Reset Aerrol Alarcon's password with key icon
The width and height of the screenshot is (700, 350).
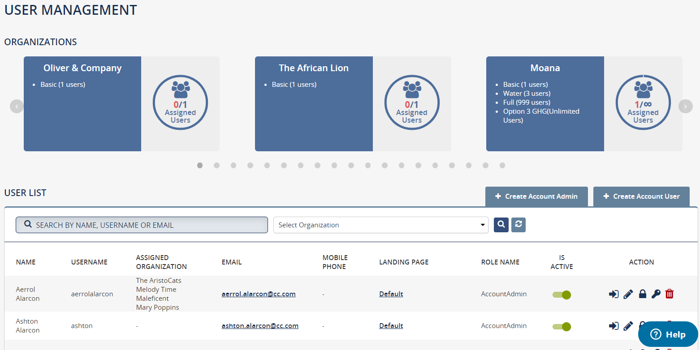point(656,294)
